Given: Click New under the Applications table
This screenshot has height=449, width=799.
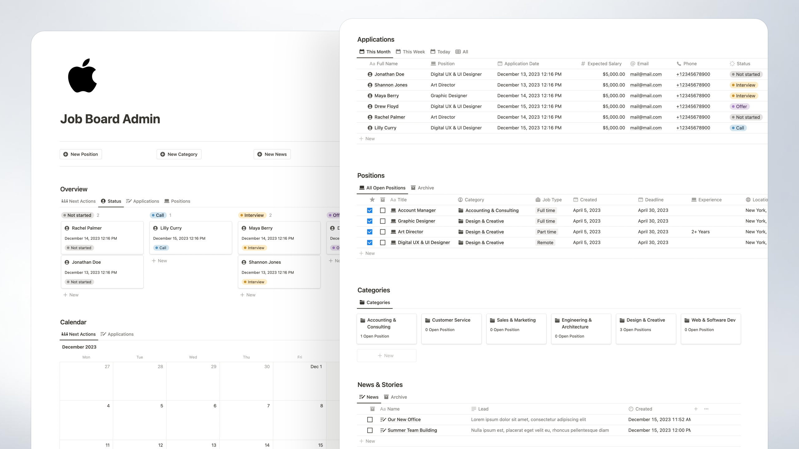Looking at the screenshot, I should pos(367,138).
